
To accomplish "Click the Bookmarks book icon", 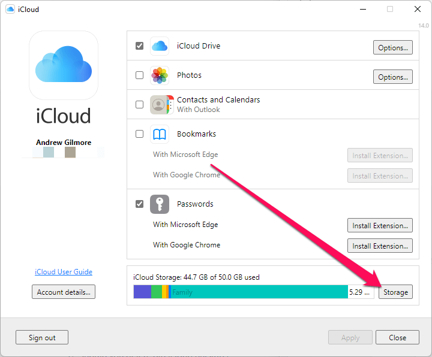I will tap(160, 134).
